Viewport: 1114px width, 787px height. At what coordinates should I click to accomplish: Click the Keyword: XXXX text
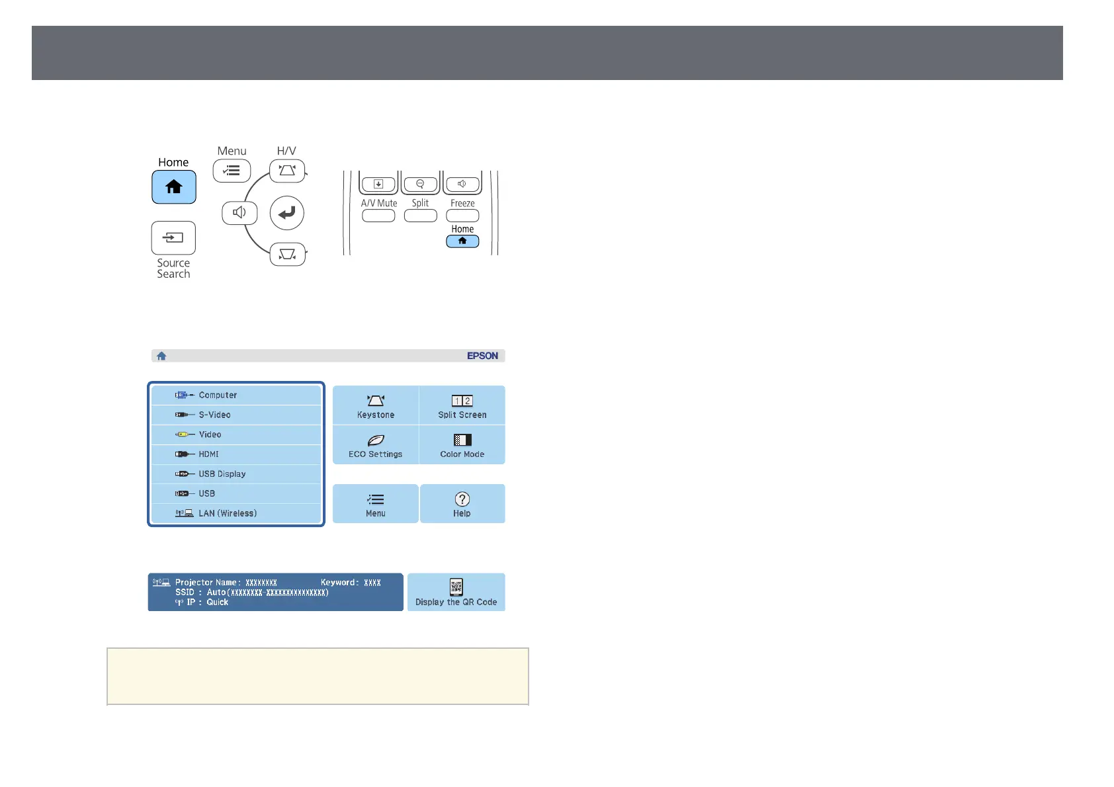pyautogui.click(x=351, y=583)
